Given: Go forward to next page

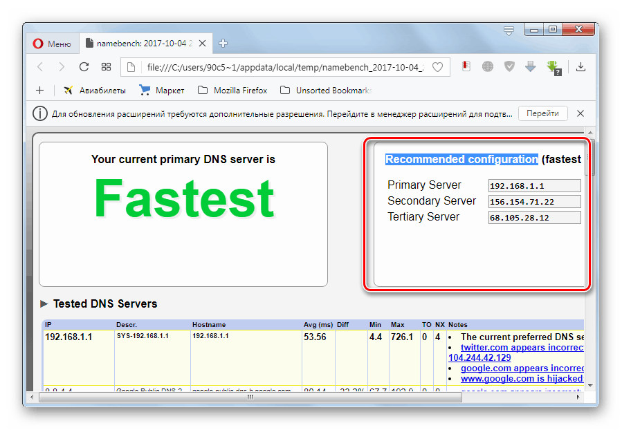Looking at the screenshot, I should [x=61, y=67].
